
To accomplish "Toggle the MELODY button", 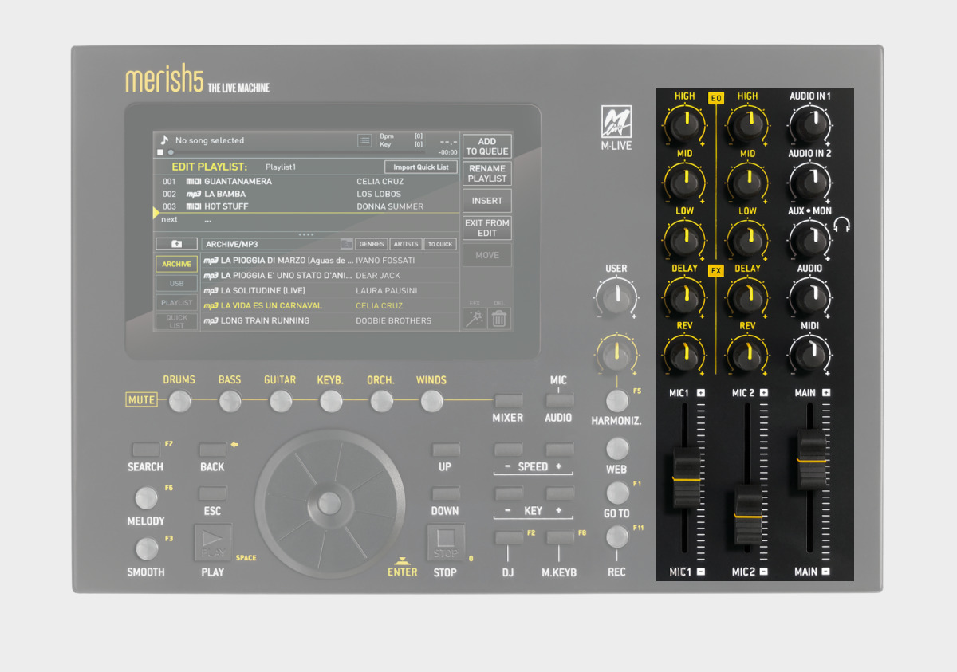I will point(146,499).
